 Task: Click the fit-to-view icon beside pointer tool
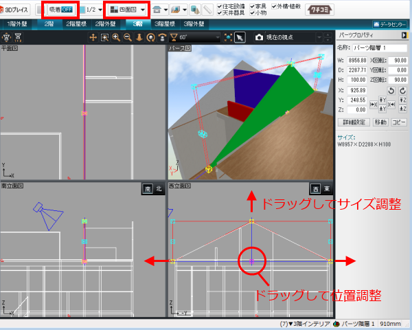click(x=228, y=36)
